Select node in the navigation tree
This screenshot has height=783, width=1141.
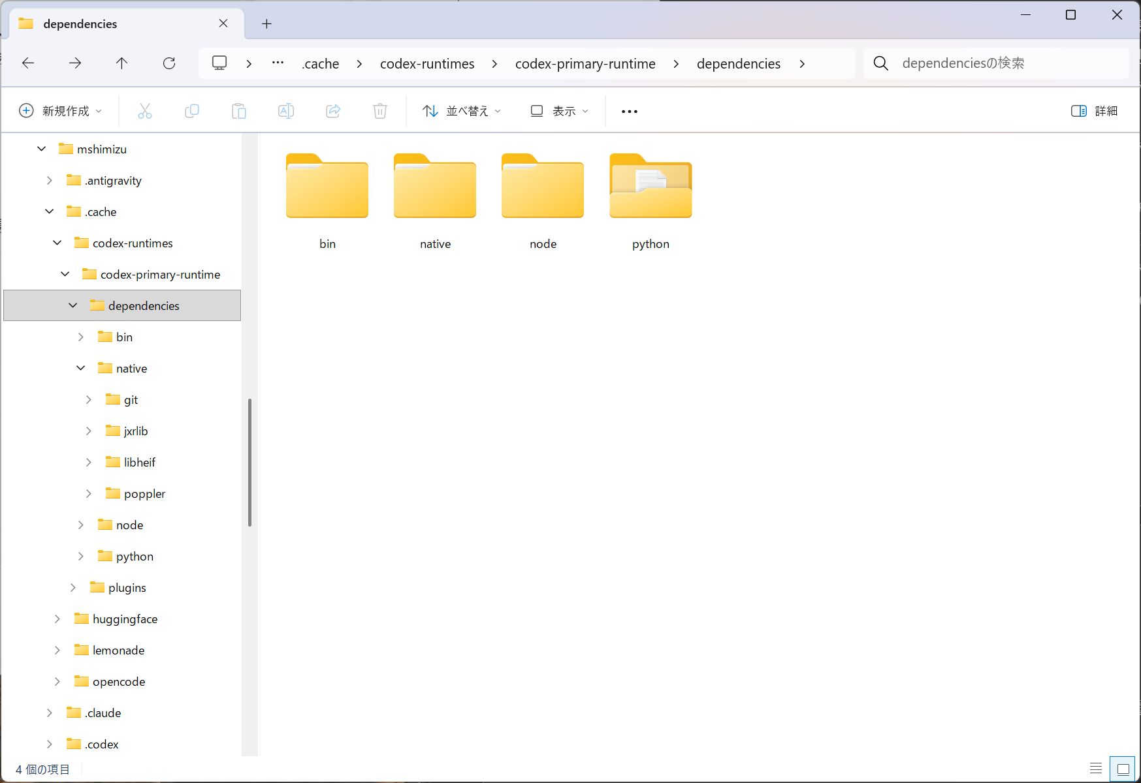(129, 525)
